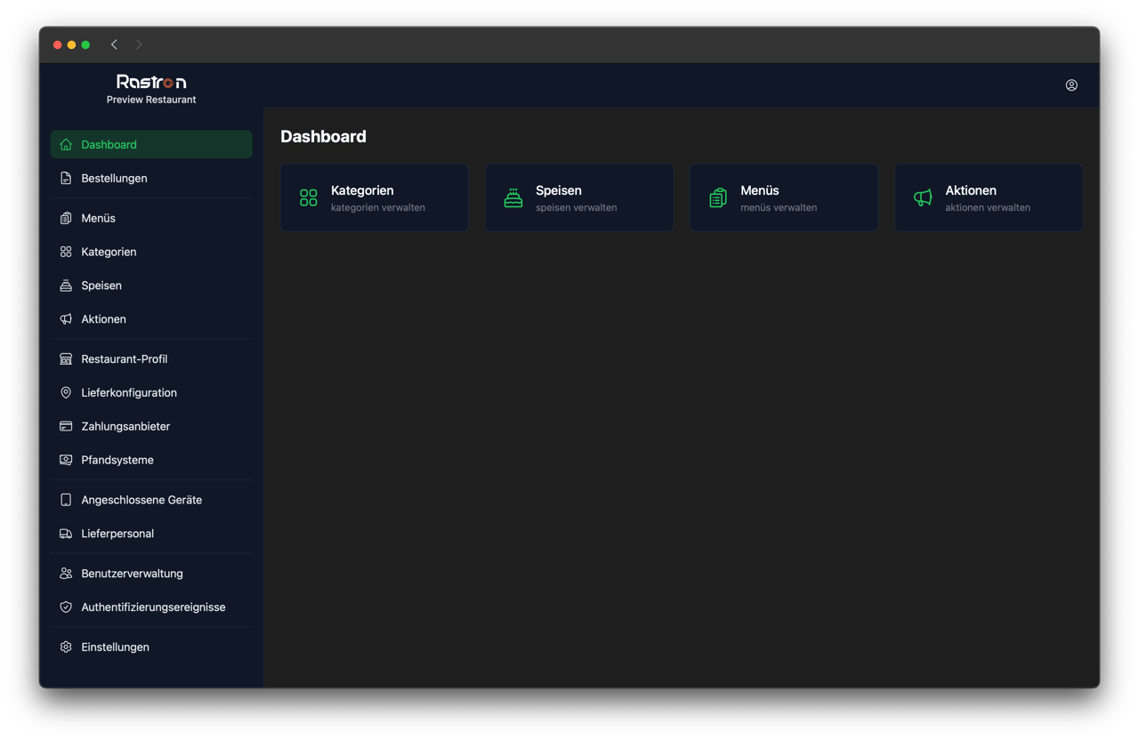Open the Speisen verwalten card
This screenshot has width=1139, height=740.
pyautogui.click(x=578, y=197)
